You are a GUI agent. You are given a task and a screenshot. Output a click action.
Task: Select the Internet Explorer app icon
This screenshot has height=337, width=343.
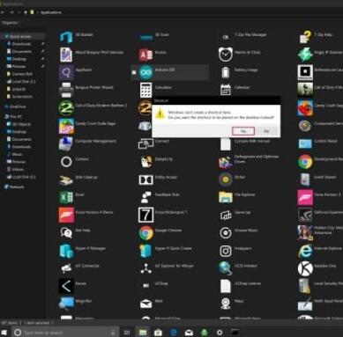coord(305,251)
